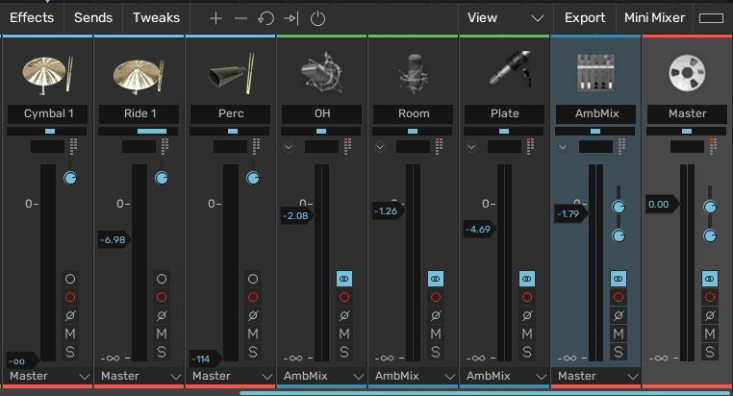Select the AmbMix mixer console icon
This screenshot has height=396, width=733.
point(595,73)
